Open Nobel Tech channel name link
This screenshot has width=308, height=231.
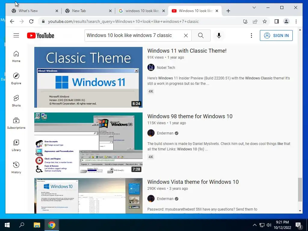(166, 68)
